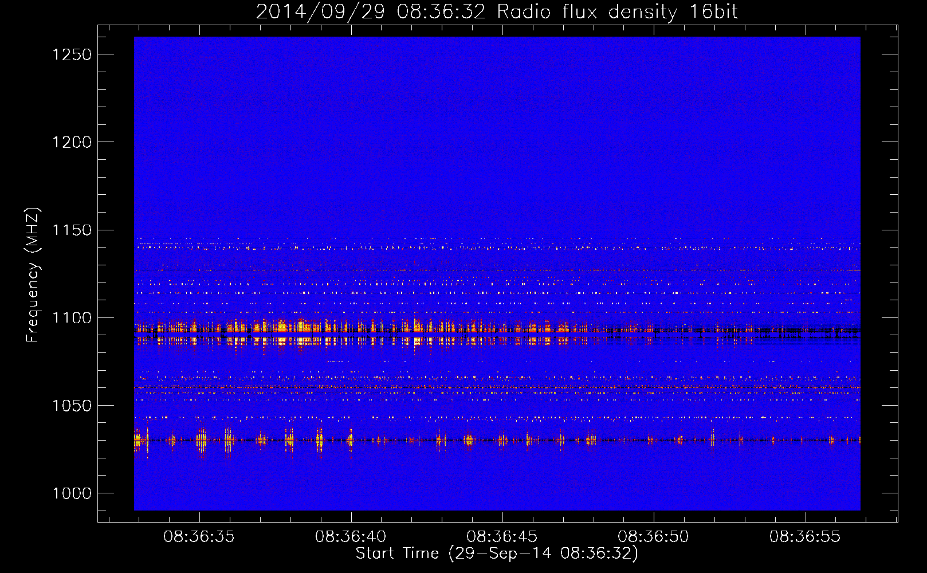Click the 1000 frequency tick label
Viewport: 927px width, 573px height.
pos(72,493)
